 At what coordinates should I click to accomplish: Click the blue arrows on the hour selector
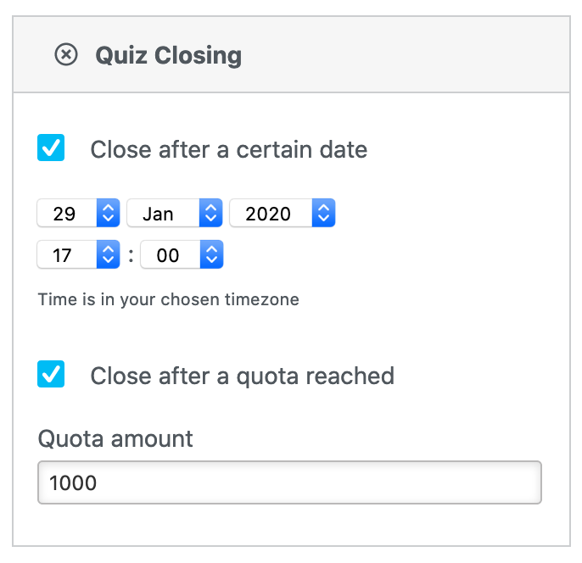click(108, 255)
